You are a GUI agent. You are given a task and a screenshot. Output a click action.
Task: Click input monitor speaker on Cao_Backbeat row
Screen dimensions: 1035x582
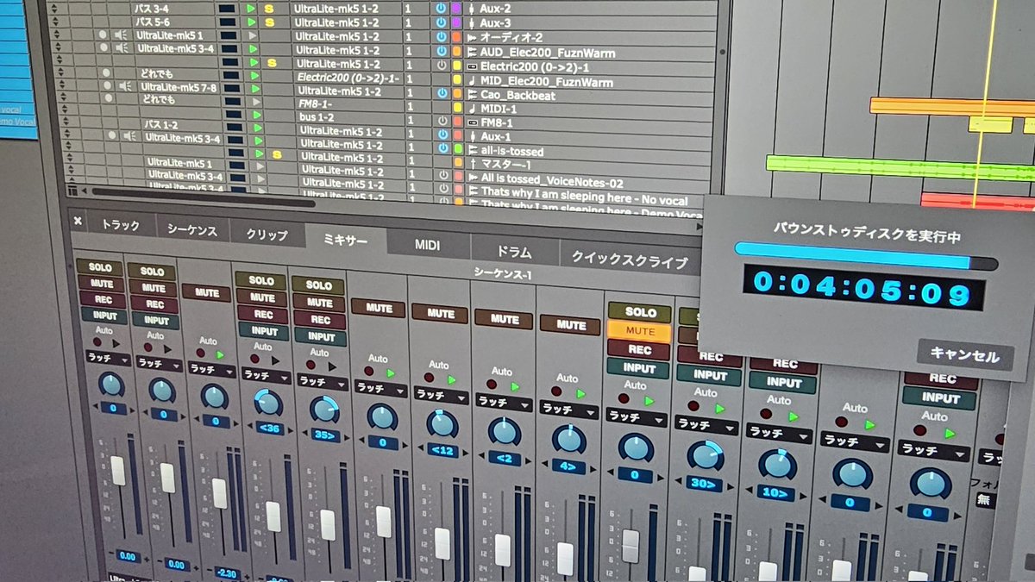tap(126, 86)
